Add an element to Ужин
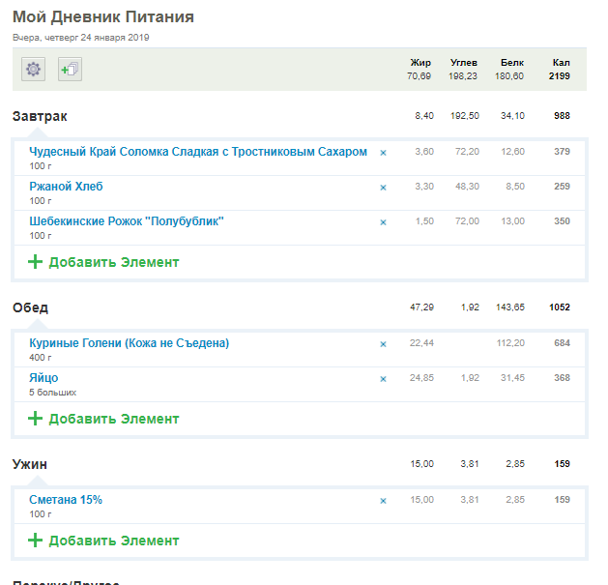608x585 pixels. tap(103, 541)
